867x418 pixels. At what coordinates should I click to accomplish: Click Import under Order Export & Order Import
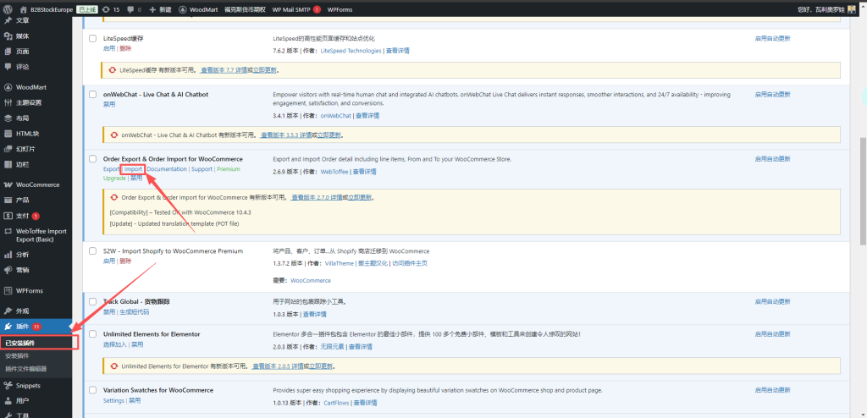(x=133, y=169)
